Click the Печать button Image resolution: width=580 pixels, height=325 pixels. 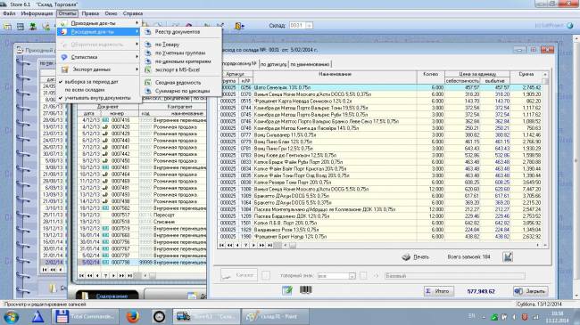pos(416,256)
